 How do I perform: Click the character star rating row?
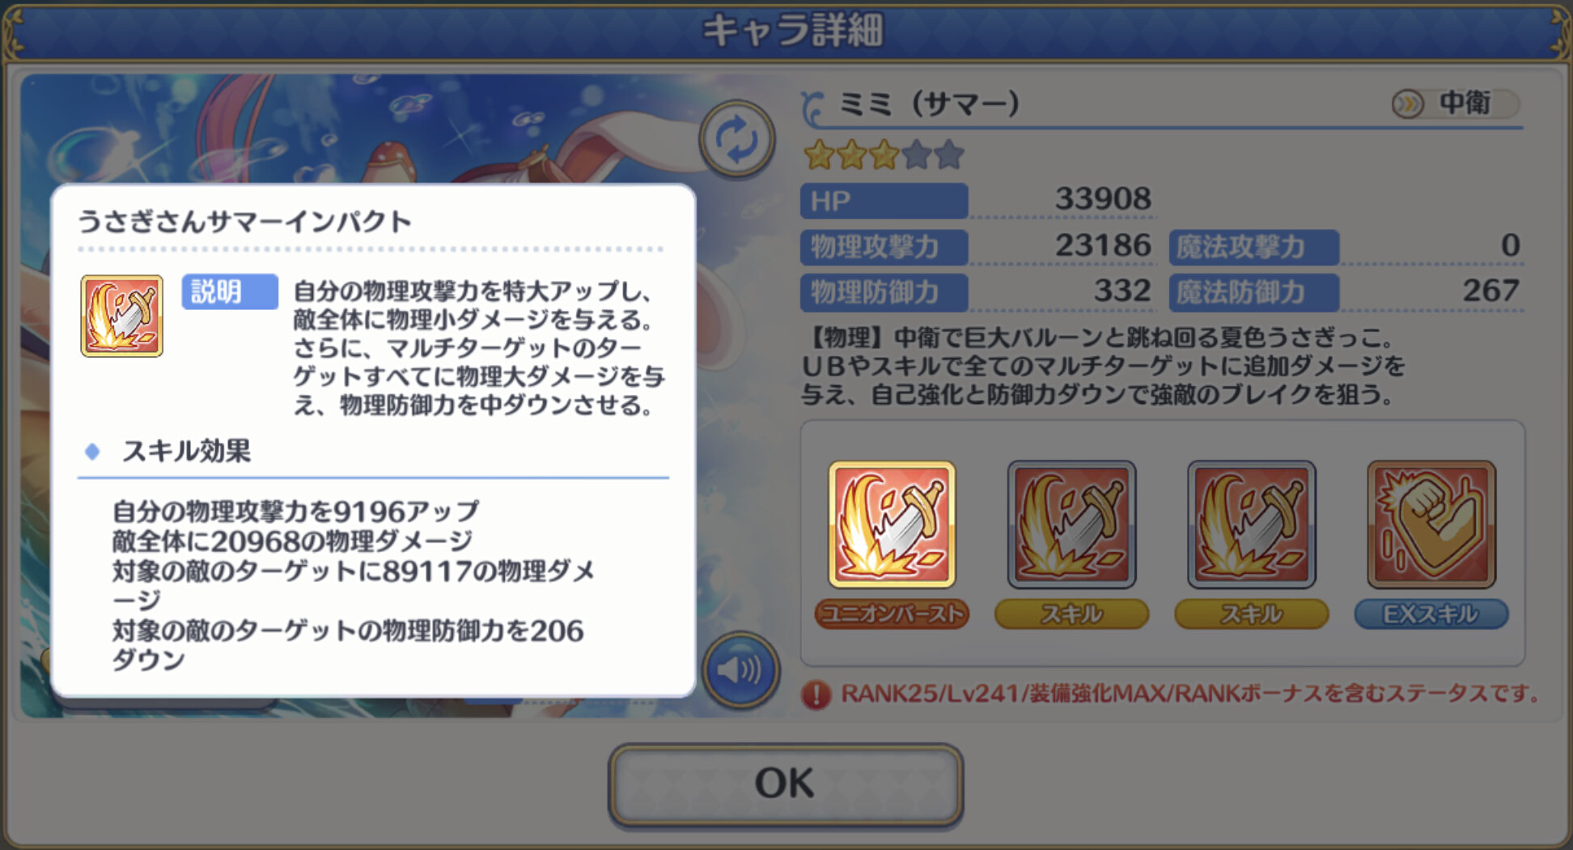pyautogui.click(x=884, y=154)
